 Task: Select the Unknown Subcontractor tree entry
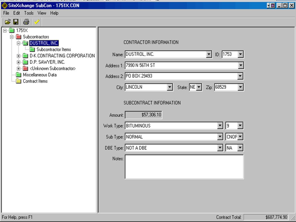pos(53,68)
